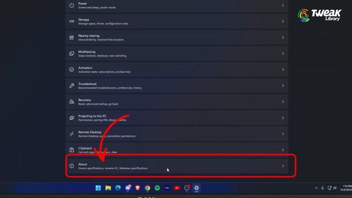The image size is (352, 198).
Task: Click the Storage drive icon
Action: coord(71,21)
